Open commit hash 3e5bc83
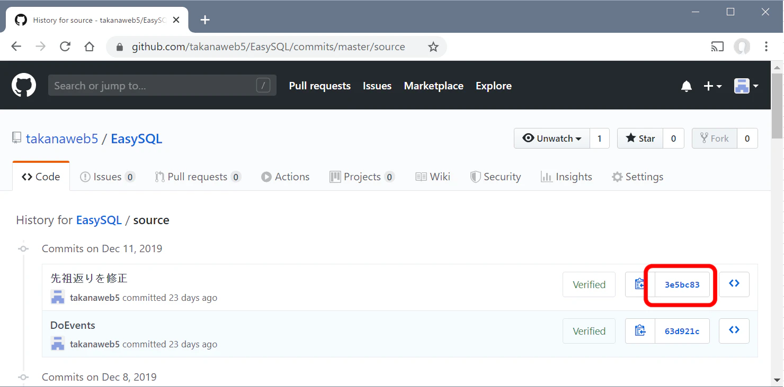This screenshot has width=784, height=387. pos(682,284)
